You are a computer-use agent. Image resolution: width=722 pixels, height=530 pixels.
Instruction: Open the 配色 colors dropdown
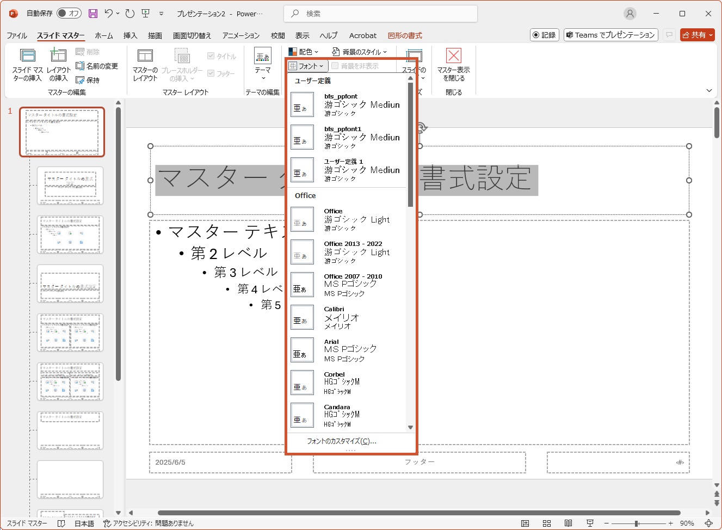click(x=304, y=52)
